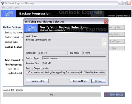The image size is (132, 104).
Task: Click the Backup Output Location path field
Action: [66, 72]
